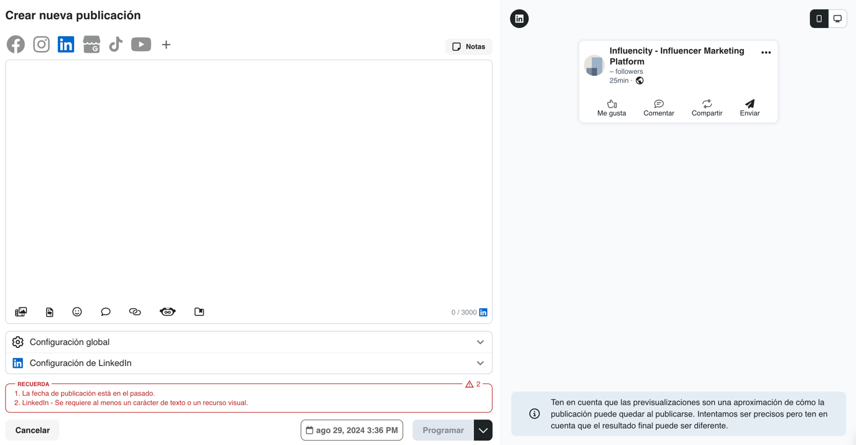Select the YouTube channel icon

tap(141, 44)
